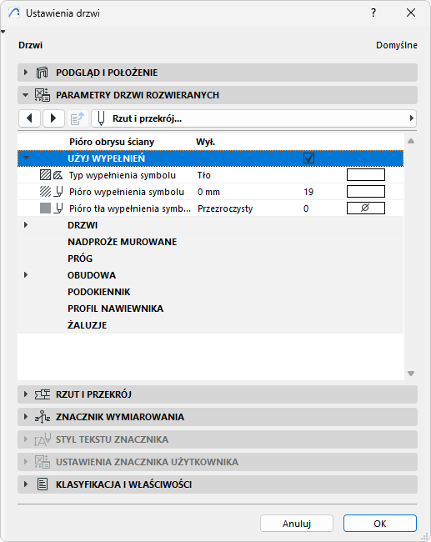Click small arrow below title bar icon

tap(3, 32)
